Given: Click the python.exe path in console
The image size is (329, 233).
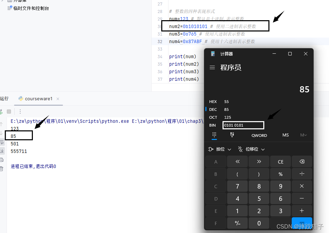Looking at the screenshot, I should (69, 121).
